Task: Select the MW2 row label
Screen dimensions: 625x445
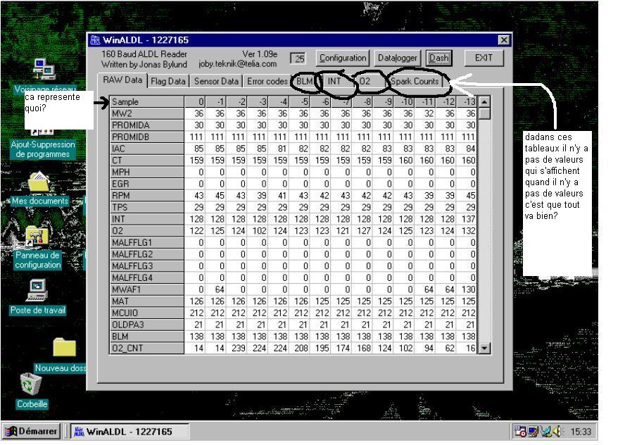Action: coord(146,113)
